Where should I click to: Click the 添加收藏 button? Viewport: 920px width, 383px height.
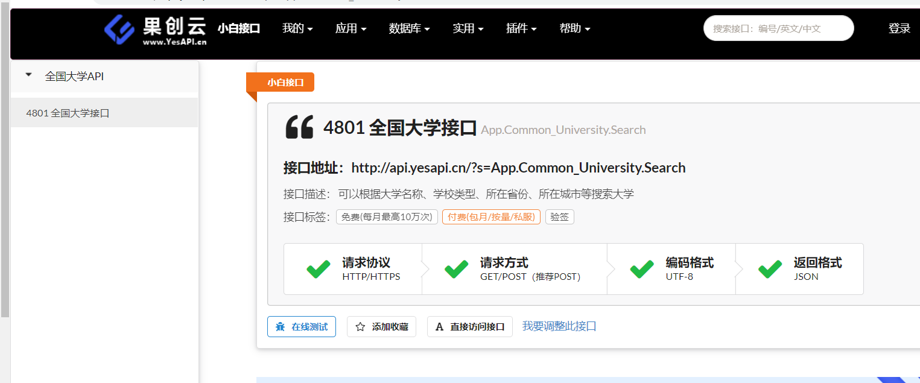[381, 327]
